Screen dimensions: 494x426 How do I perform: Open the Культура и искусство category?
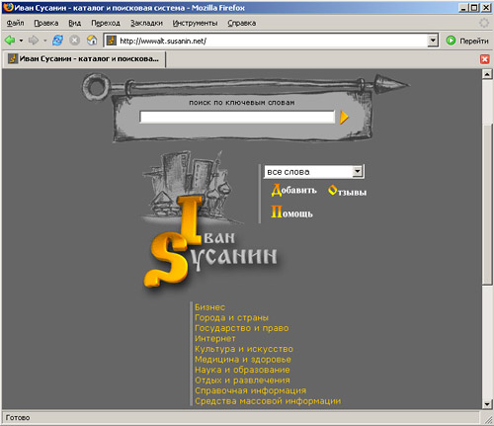tap(244, 349)
